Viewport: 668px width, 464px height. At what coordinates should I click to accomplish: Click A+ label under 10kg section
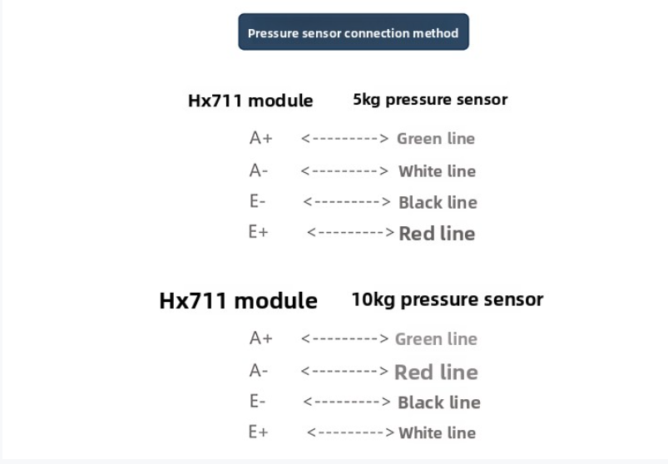[x=260, y=338]
